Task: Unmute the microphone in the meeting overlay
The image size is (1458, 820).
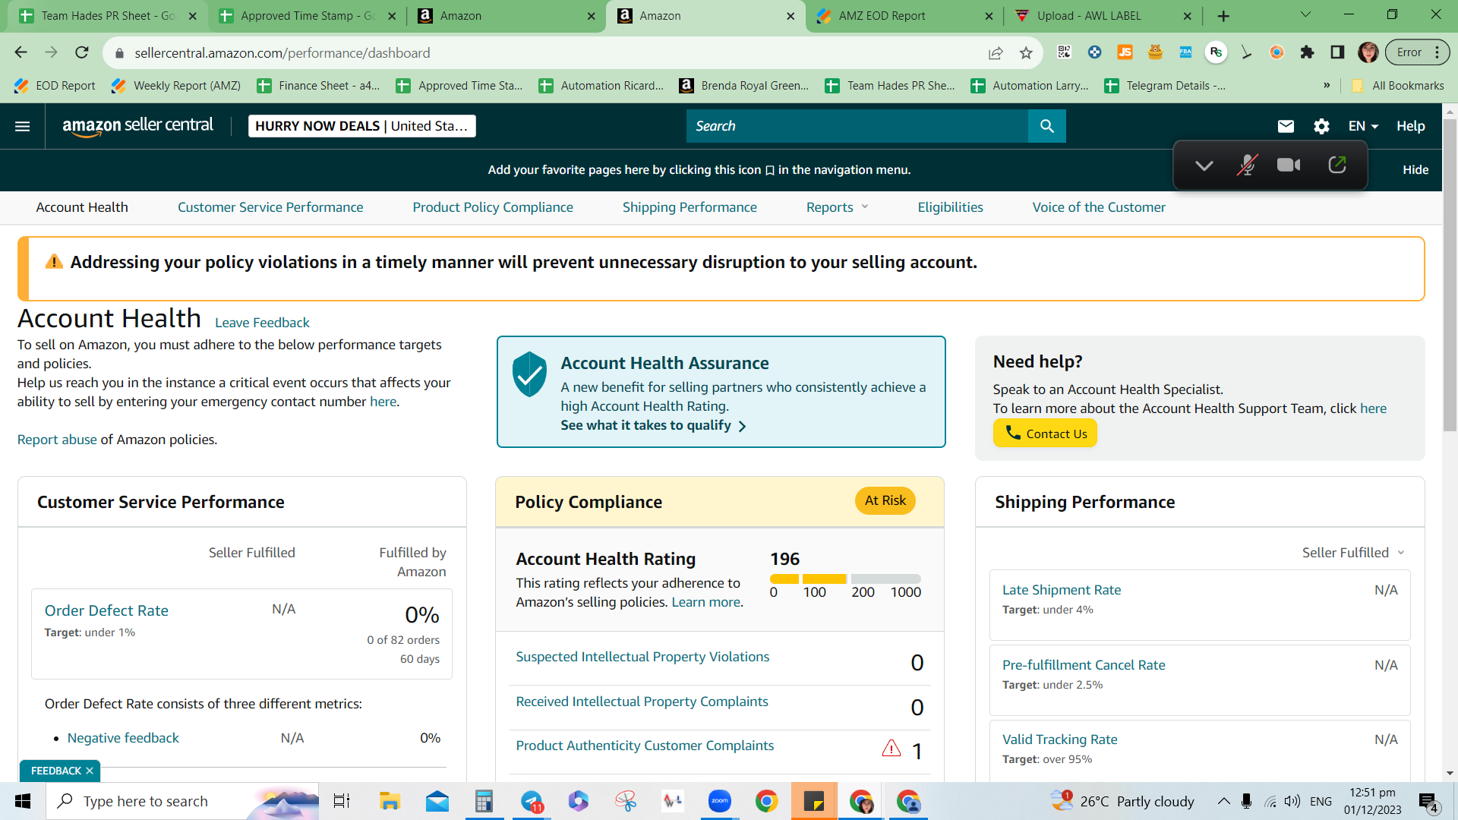Action: click(x=1246, y=165)
